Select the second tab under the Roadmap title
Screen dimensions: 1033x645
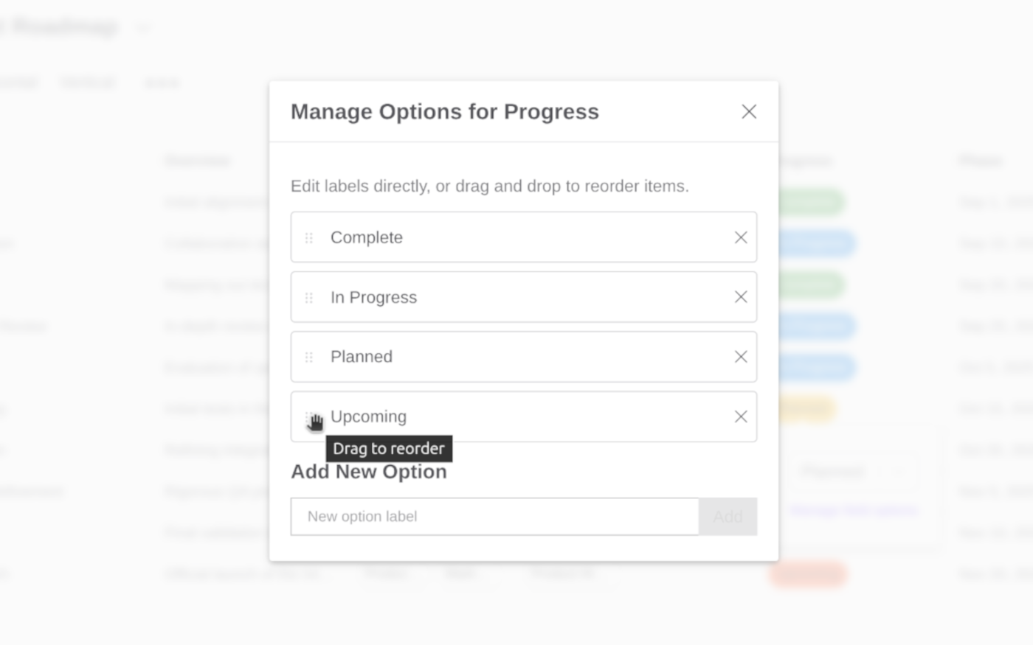88,82
